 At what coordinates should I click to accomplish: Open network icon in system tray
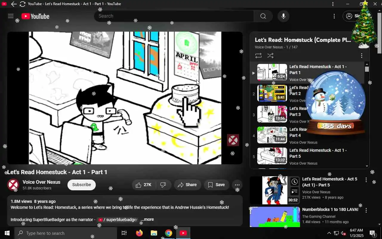336,233
